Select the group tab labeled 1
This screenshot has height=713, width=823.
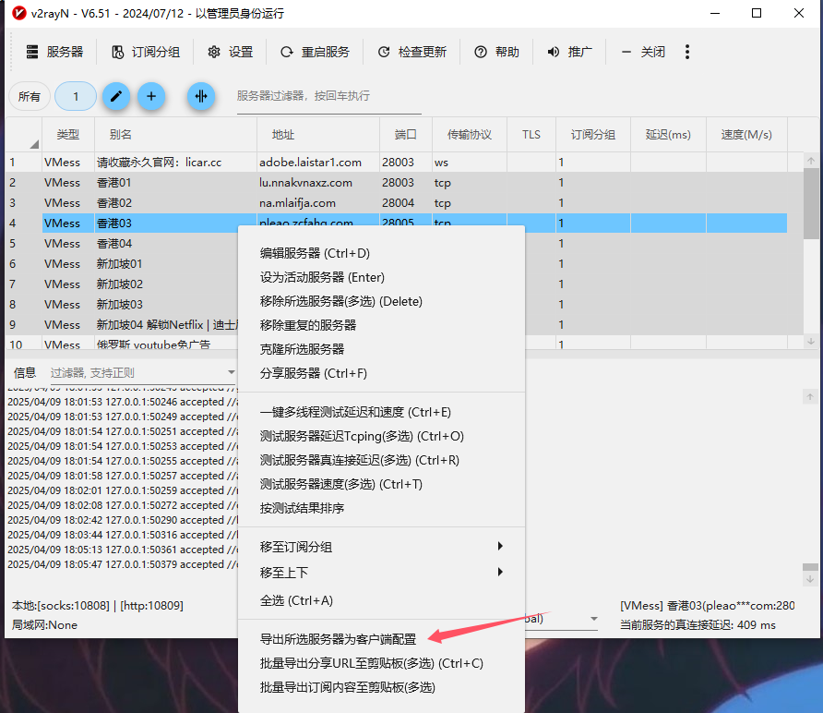[76, 96]
